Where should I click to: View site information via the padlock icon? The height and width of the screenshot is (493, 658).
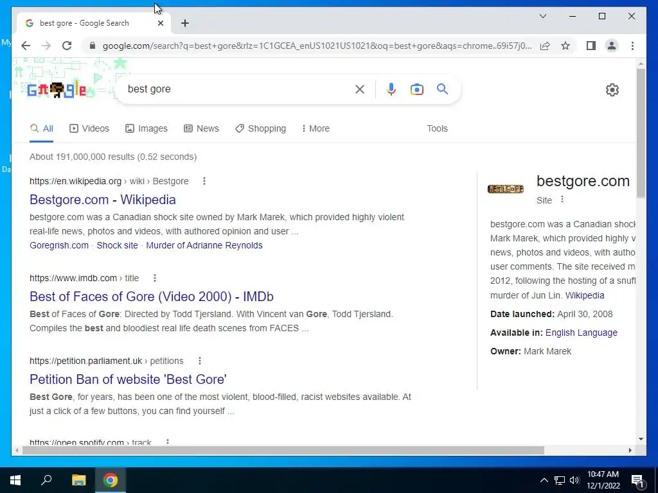tap(93, 46)
